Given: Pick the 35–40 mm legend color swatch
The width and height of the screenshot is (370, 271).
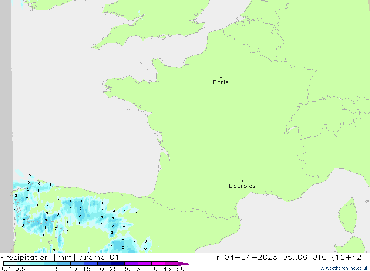Looking at the screenshot, I should (x=145, y=264).
